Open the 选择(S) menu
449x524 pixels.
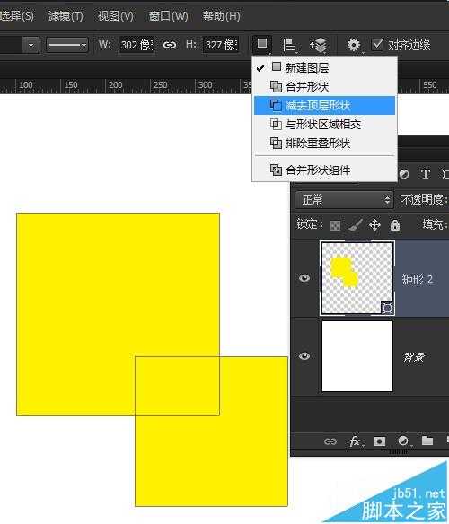(x=17, y=16)
